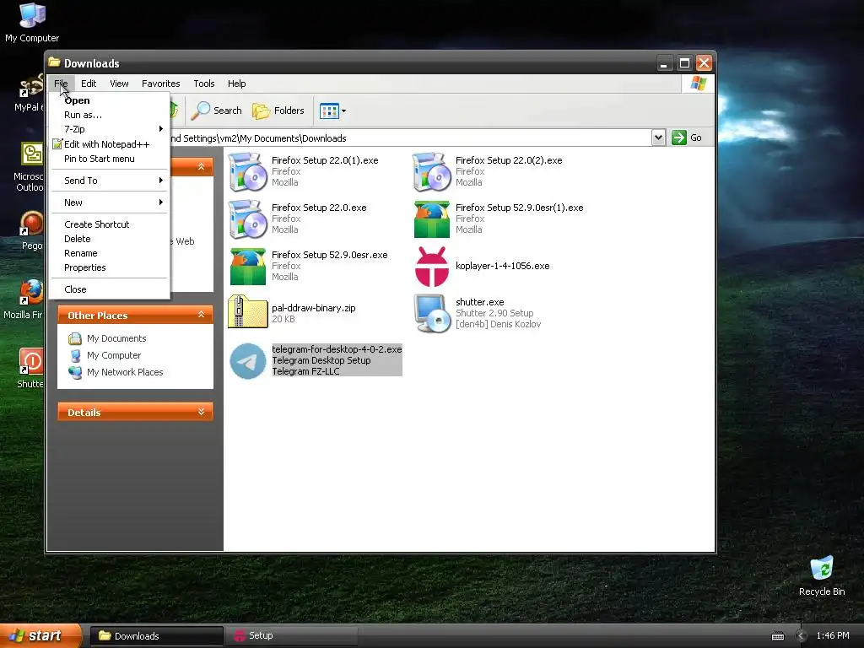Click the green Go arrow icon

click(679, 138)
